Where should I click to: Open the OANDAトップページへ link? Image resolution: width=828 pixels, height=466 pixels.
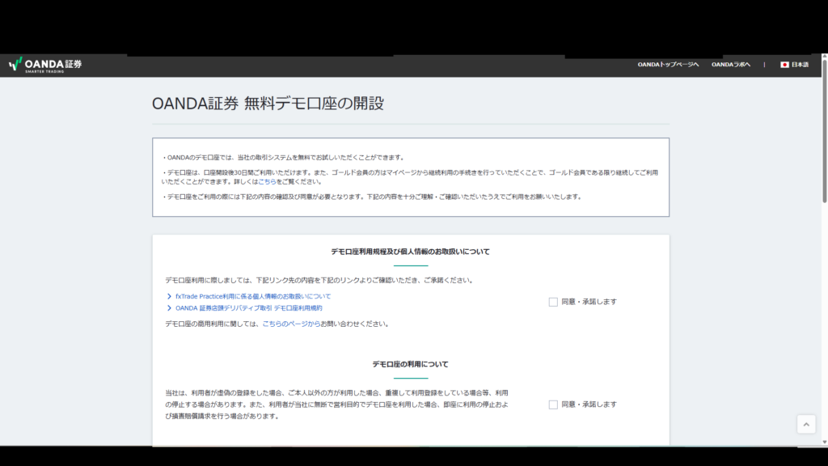(x=668, y=65)
